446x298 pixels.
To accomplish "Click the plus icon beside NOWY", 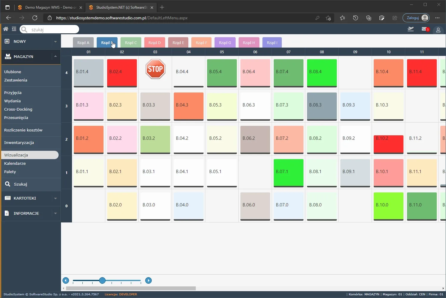I will click(7, 41).
